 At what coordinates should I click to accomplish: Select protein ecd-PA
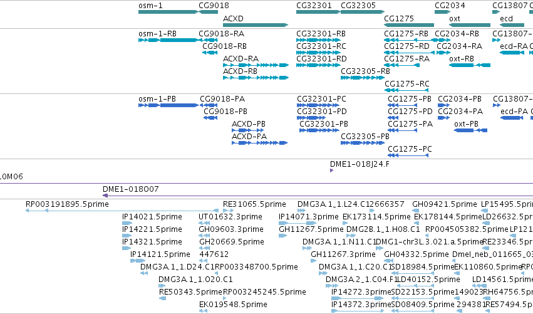[x=512, y=118]
